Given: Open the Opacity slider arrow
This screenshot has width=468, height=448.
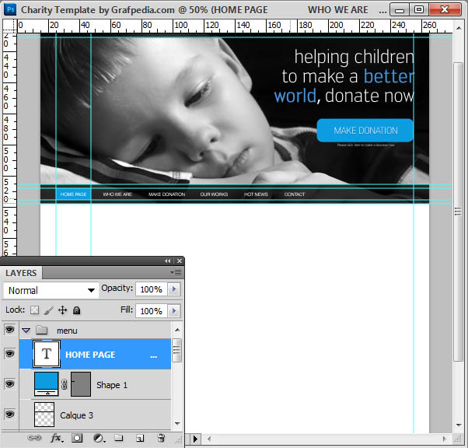Looking at the screenshot, I should pyautogui.click(x=173, y=289).
